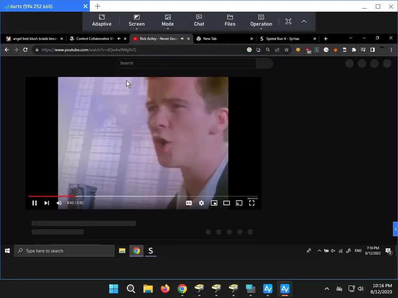
Task: Bookmark this page with the star
Action: click(286, 50)
